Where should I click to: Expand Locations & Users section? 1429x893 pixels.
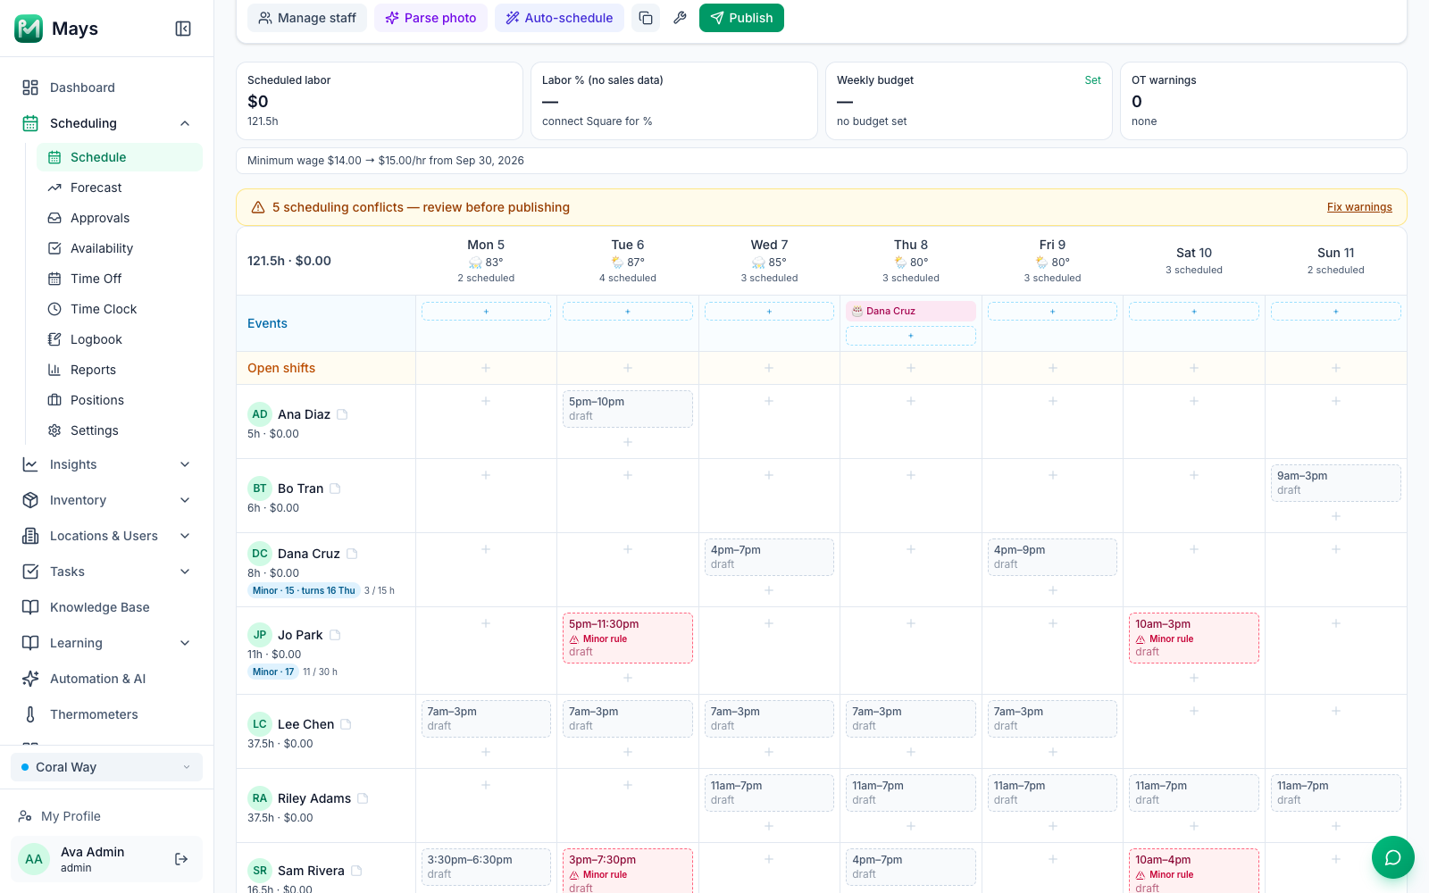click(x=185, y=536)
